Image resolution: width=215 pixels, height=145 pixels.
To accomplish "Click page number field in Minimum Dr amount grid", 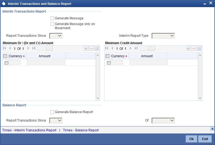I will 41,49.
